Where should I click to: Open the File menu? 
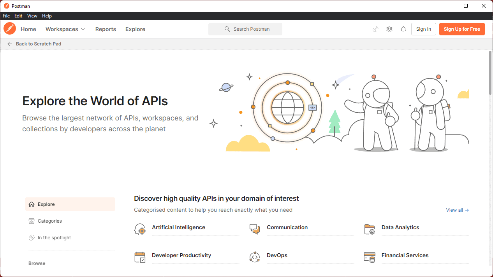(6, 16)
